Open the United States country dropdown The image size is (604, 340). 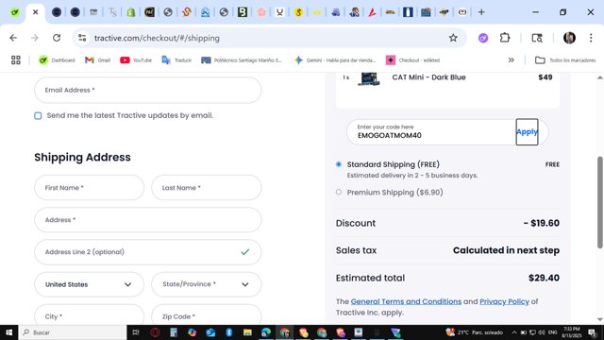(89, 284)
